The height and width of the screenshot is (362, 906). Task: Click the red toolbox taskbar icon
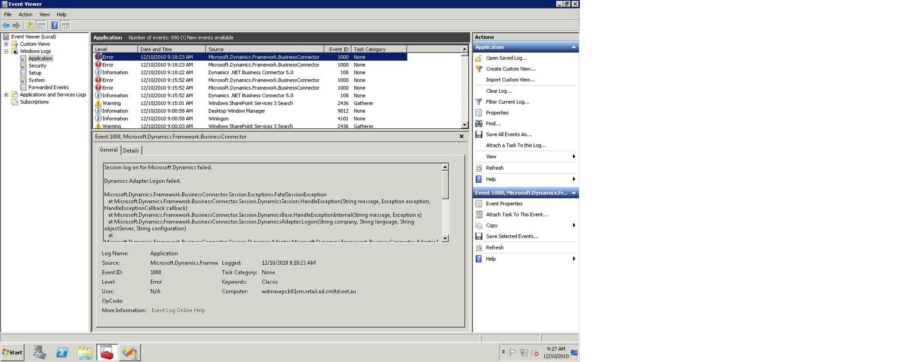tap(107, 352)
